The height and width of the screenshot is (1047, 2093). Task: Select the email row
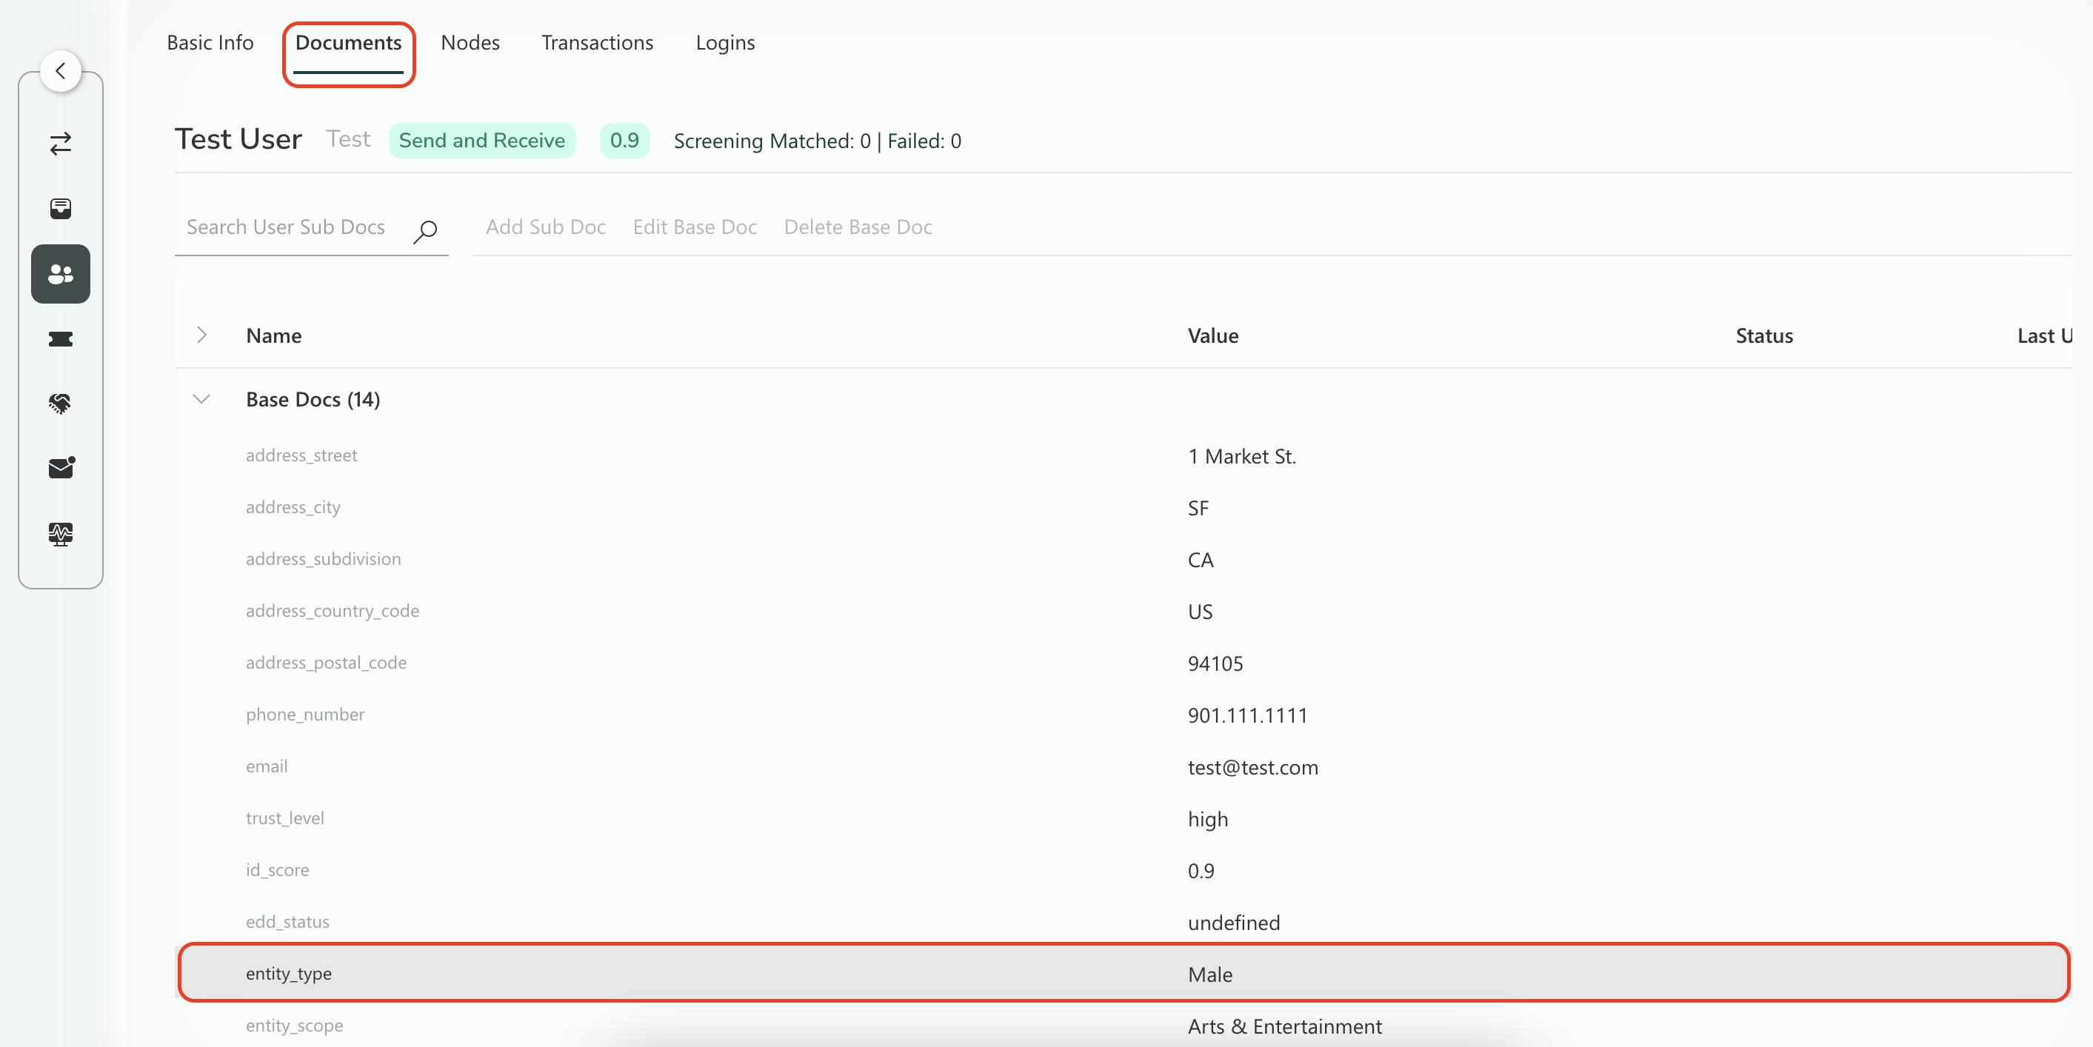tap(1123, 767)
